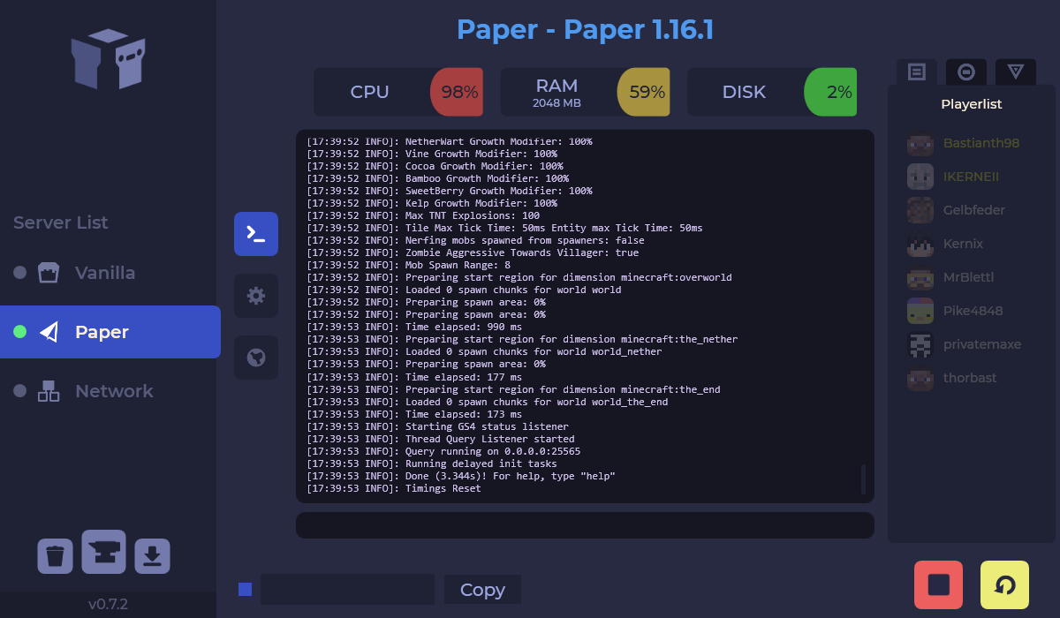Screen dimensions: 1060x618
Task: Click privatemaxe's avatar head
Action: click(920, 344)
